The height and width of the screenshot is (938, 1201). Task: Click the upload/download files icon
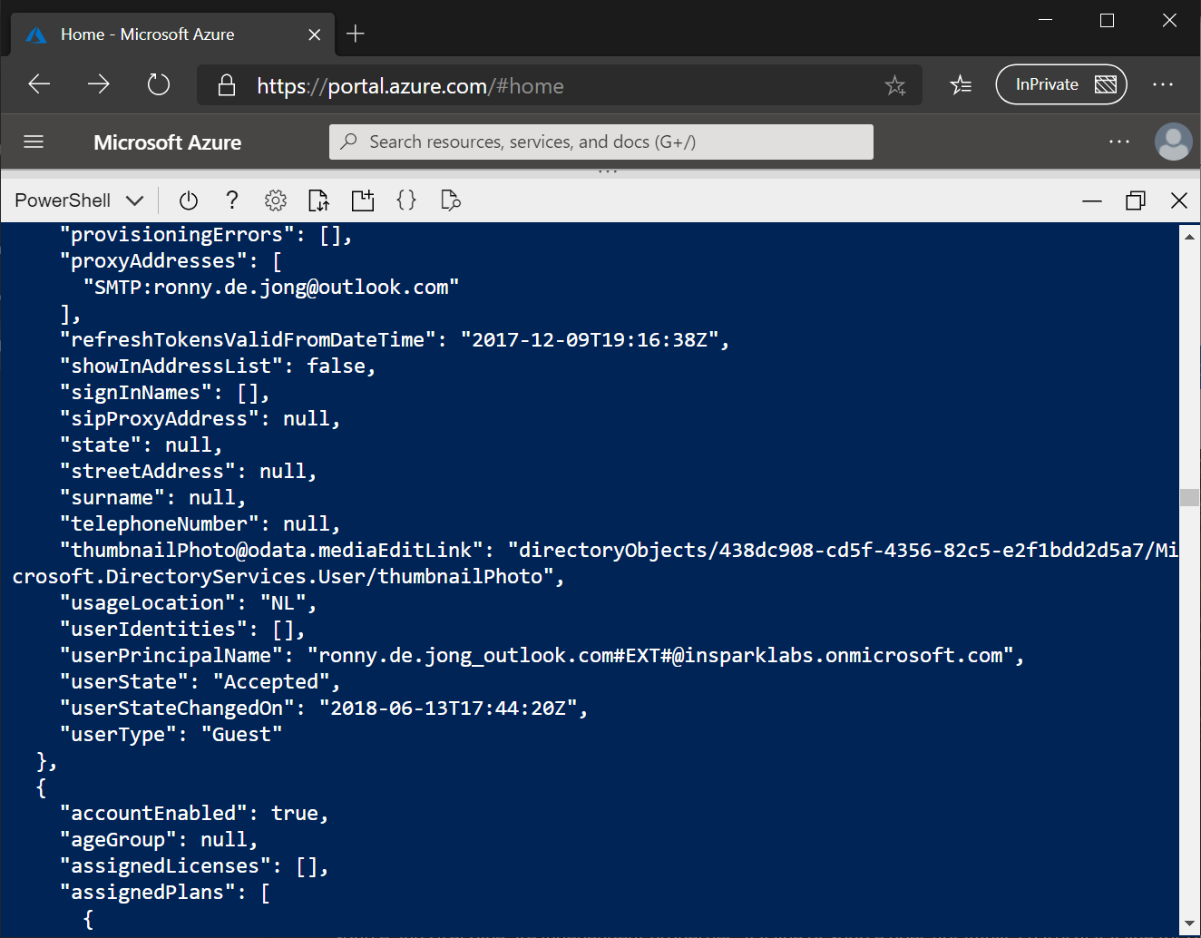pyautogui.click(x=318, y=200)
